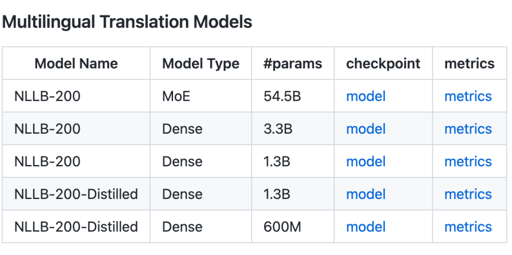Image resolution: width=512 pixels, height=255 pixels.
Task: Open the model link for NLLB-200-Distilled 1.3B
Action: (x=366, y=194)
